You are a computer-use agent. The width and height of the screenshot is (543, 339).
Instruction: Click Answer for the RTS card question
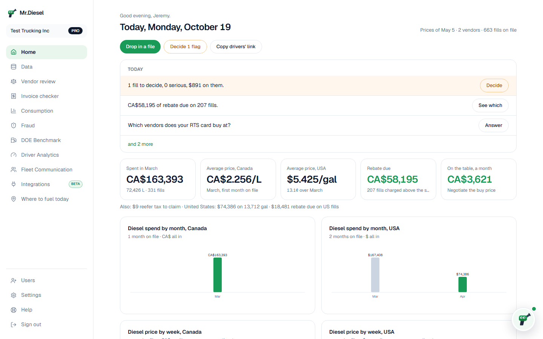494,125
